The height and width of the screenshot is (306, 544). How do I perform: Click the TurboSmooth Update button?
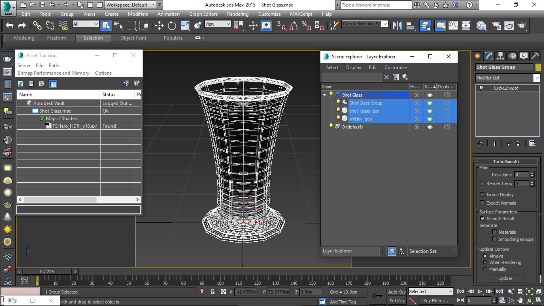505,278
